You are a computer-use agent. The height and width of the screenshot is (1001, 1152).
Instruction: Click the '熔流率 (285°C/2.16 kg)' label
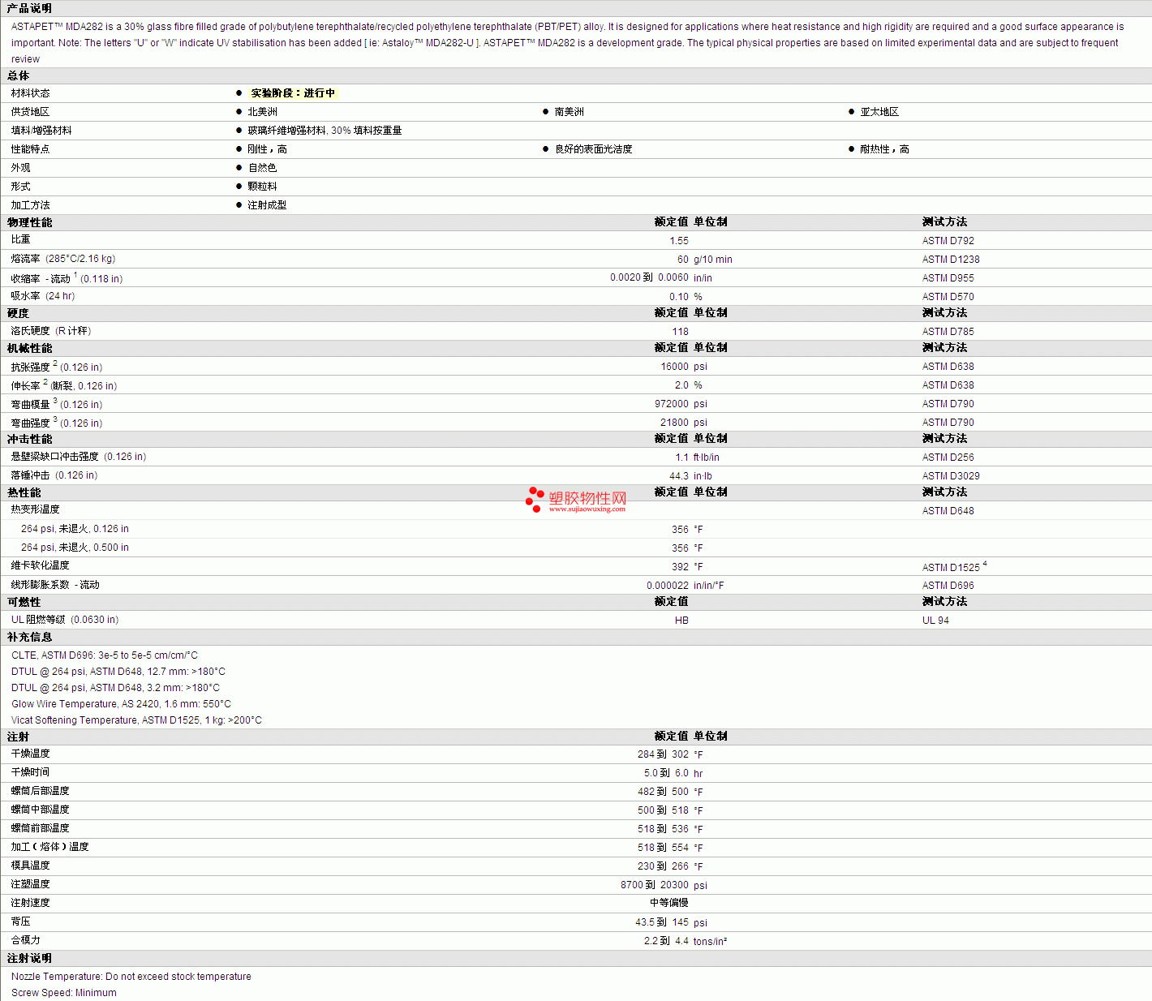click(x=63, y=259)
